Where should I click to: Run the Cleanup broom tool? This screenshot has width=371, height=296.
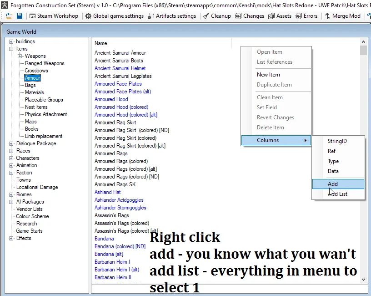point(217,16)
